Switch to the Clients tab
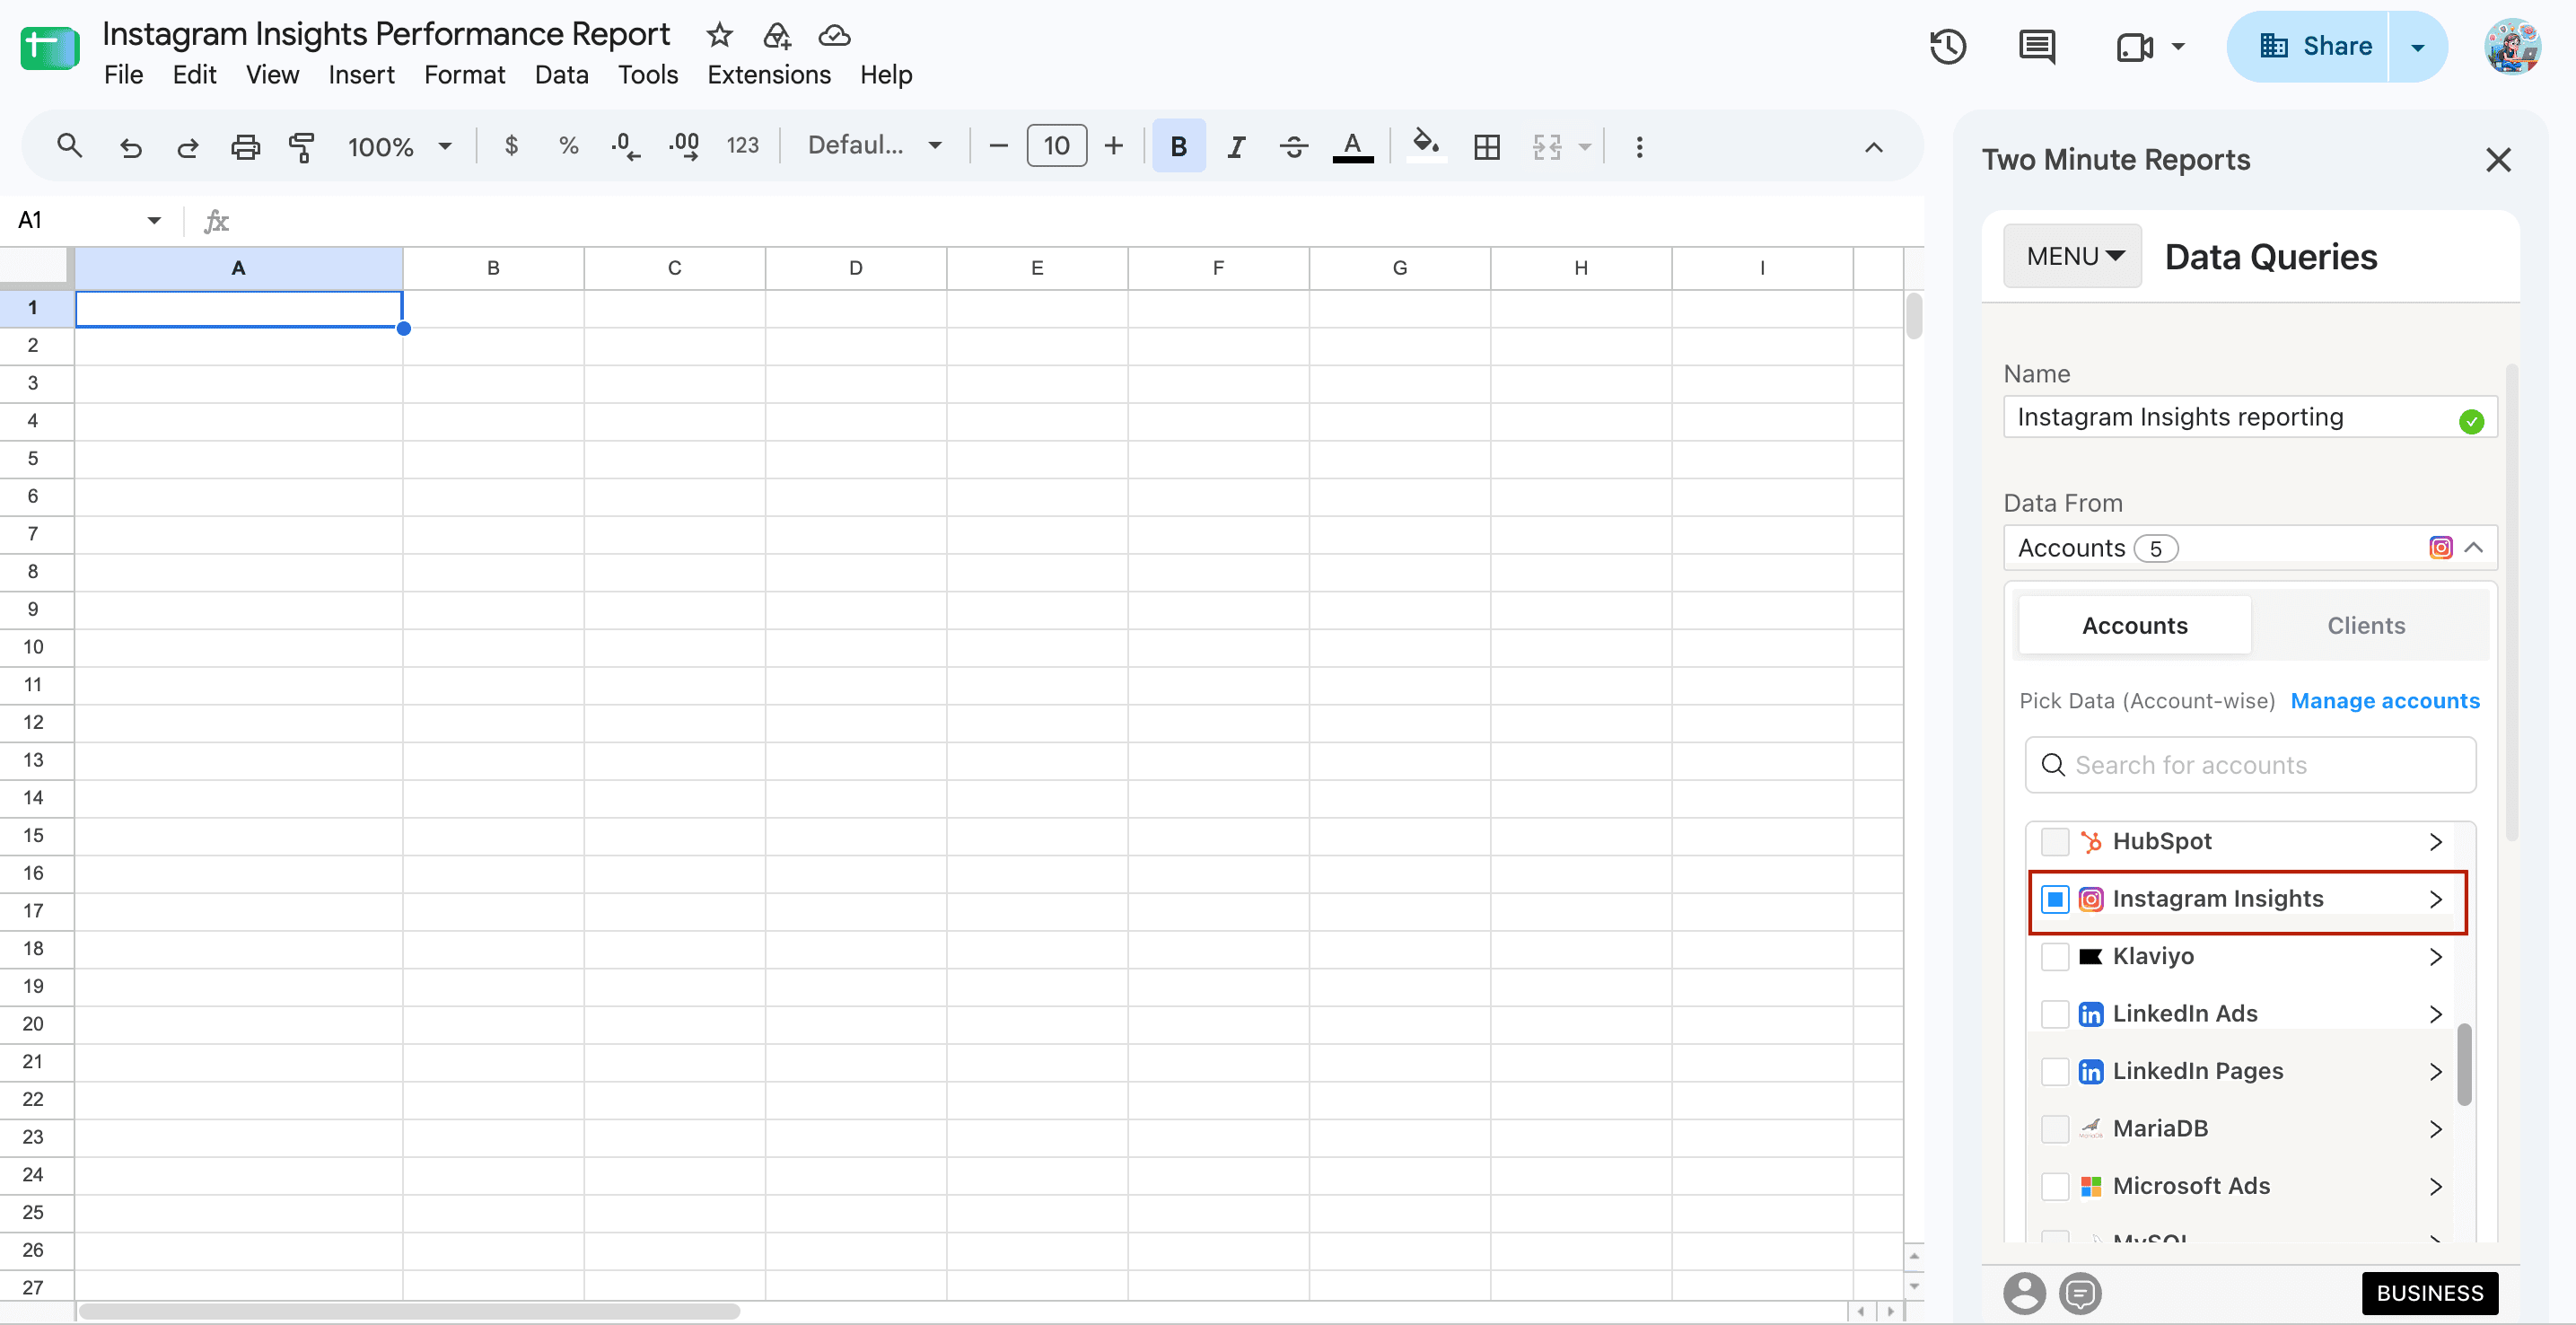 pyautogui.click(x=2365, y=626)
